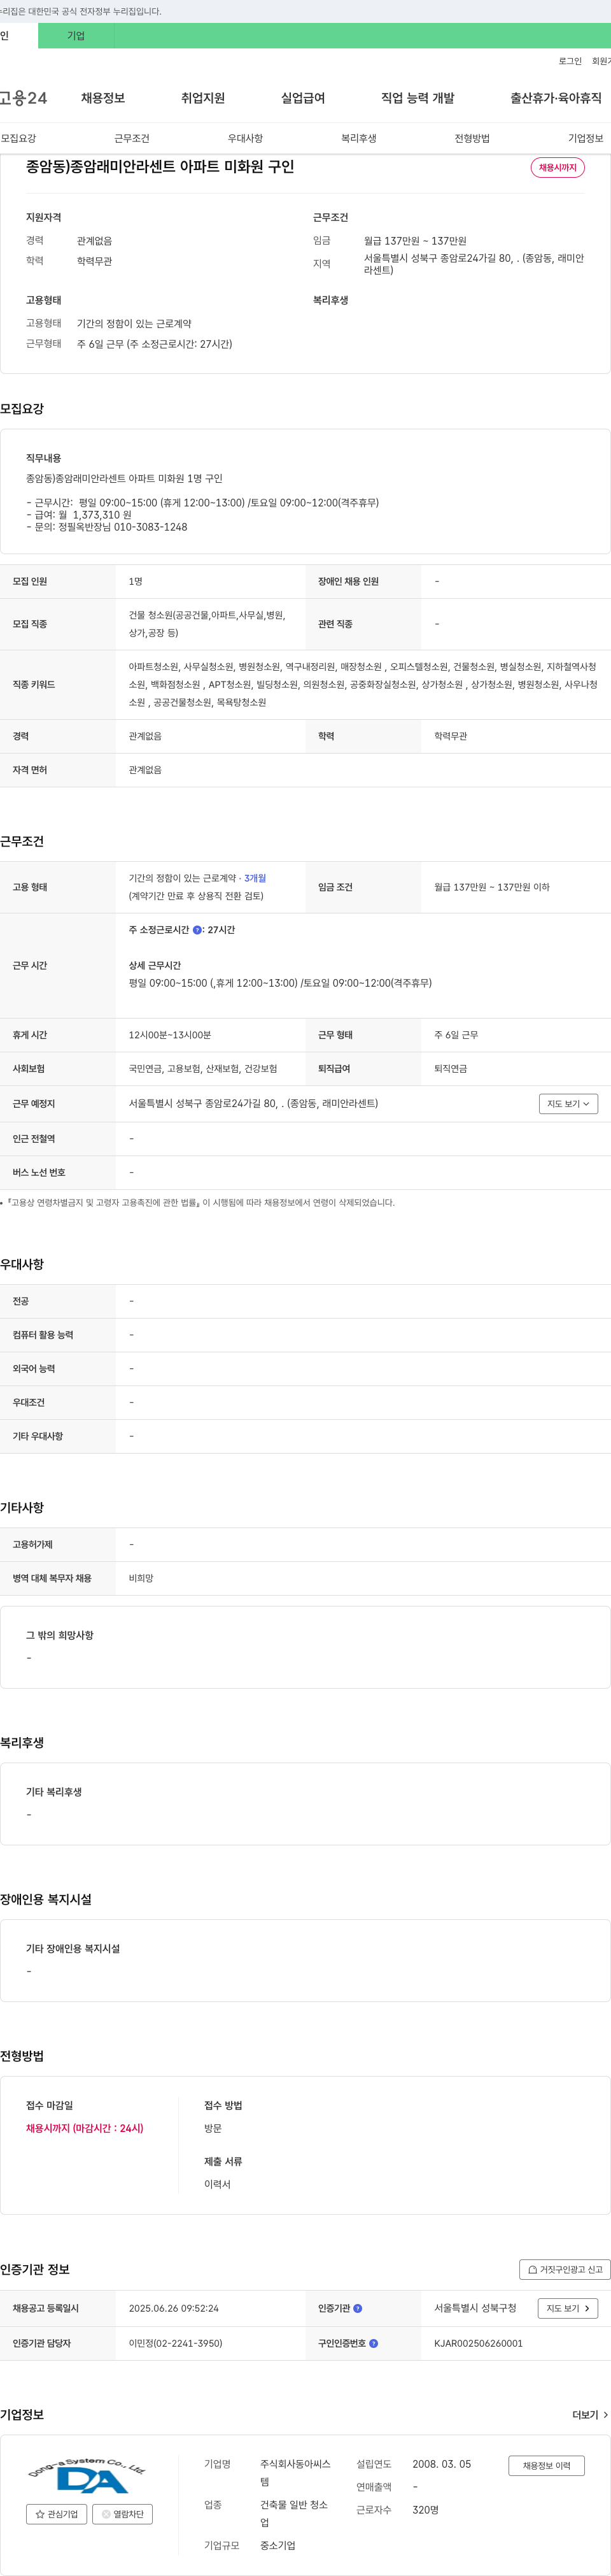Click the 채용시까지 (마감시간 : 24시) text

[85, 2128]
